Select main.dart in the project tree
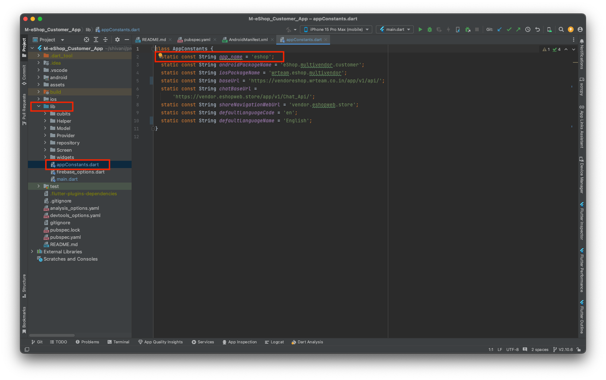Viewport: 606px width, 380px height. [x=67, y=179]
